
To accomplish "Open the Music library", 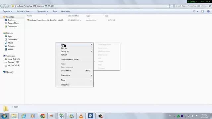I will (10, 43).
